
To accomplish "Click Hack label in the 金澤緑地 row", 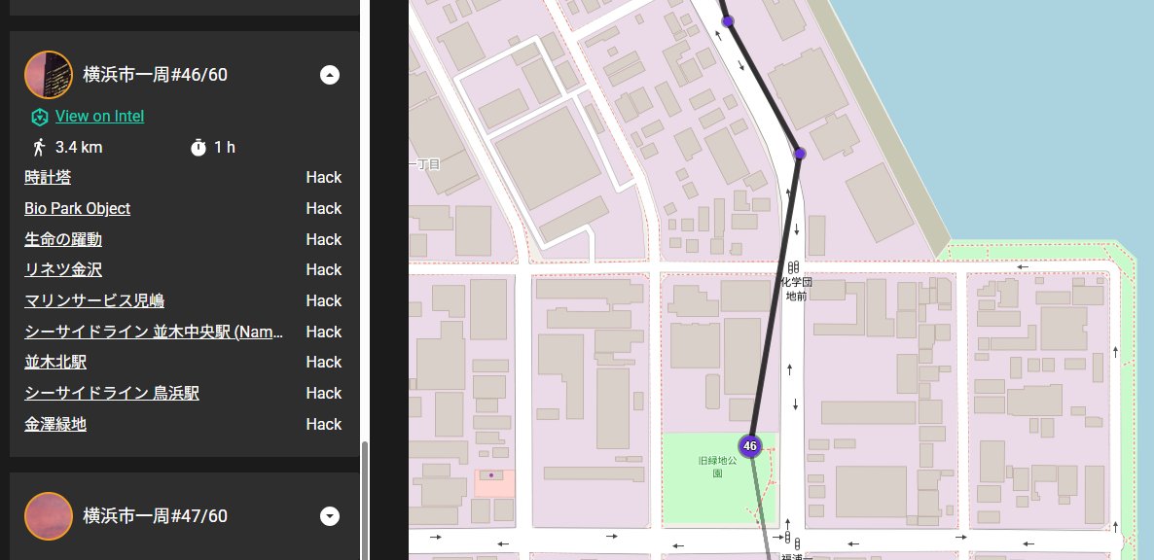I will [324, 424].
